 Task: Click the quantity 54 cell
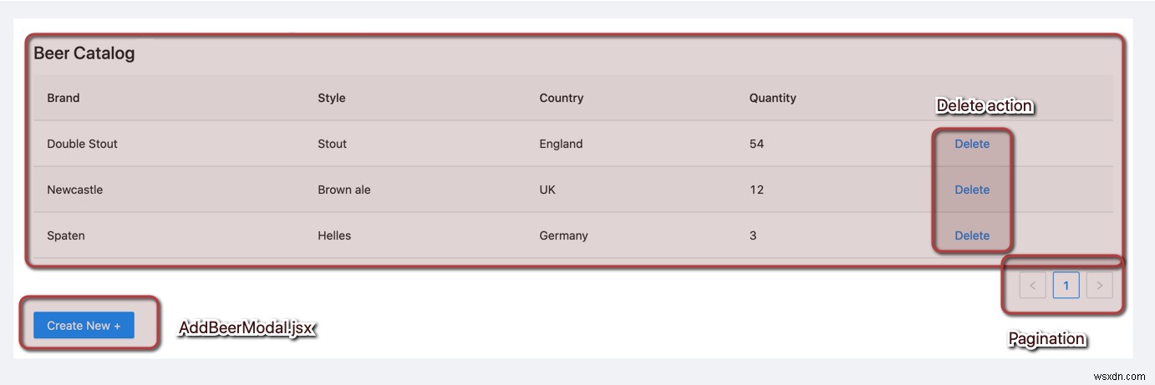(756, 144)
